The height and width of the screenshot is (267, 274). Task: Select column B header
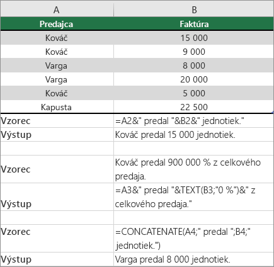(x=193, y=9)
